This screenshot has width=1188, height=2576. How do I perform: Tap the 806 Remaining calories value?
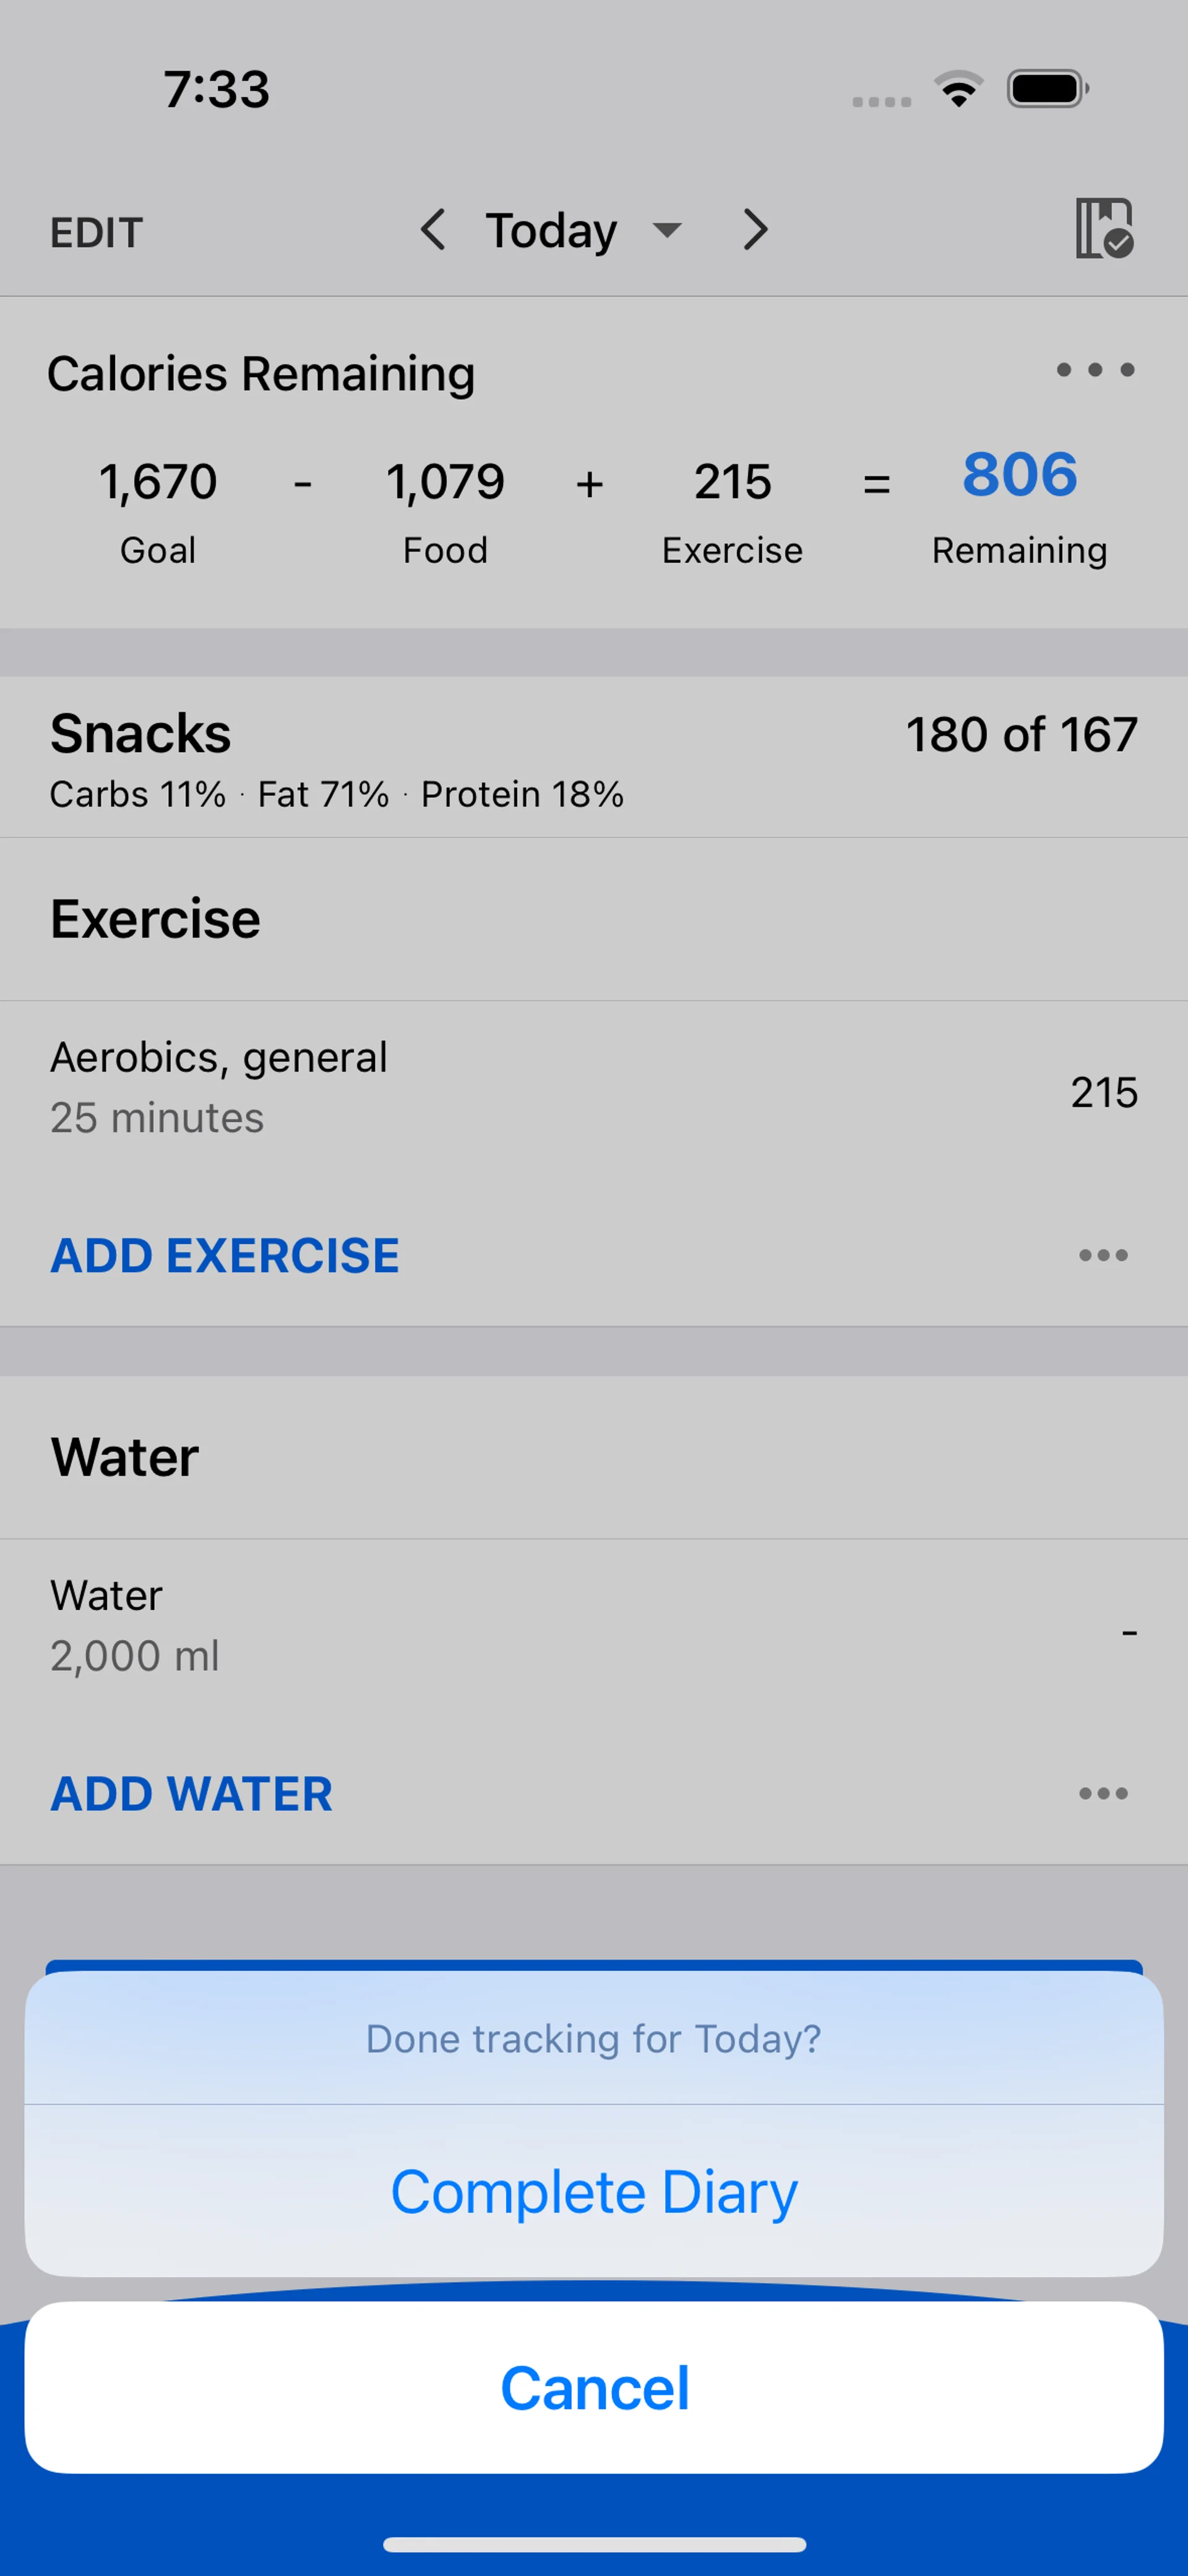click(x=1019, y=476)
